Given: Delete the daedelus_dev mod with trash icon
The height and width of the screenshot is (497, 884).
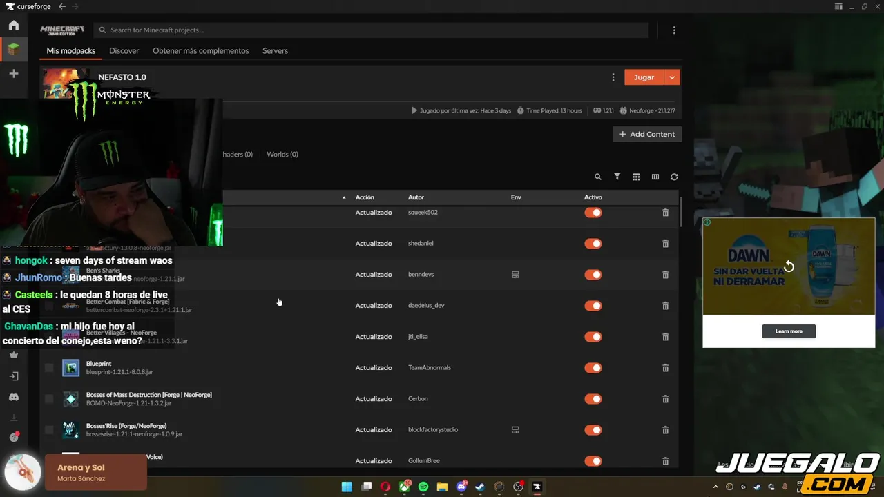Looking at the screenshot, I should 666,306.
